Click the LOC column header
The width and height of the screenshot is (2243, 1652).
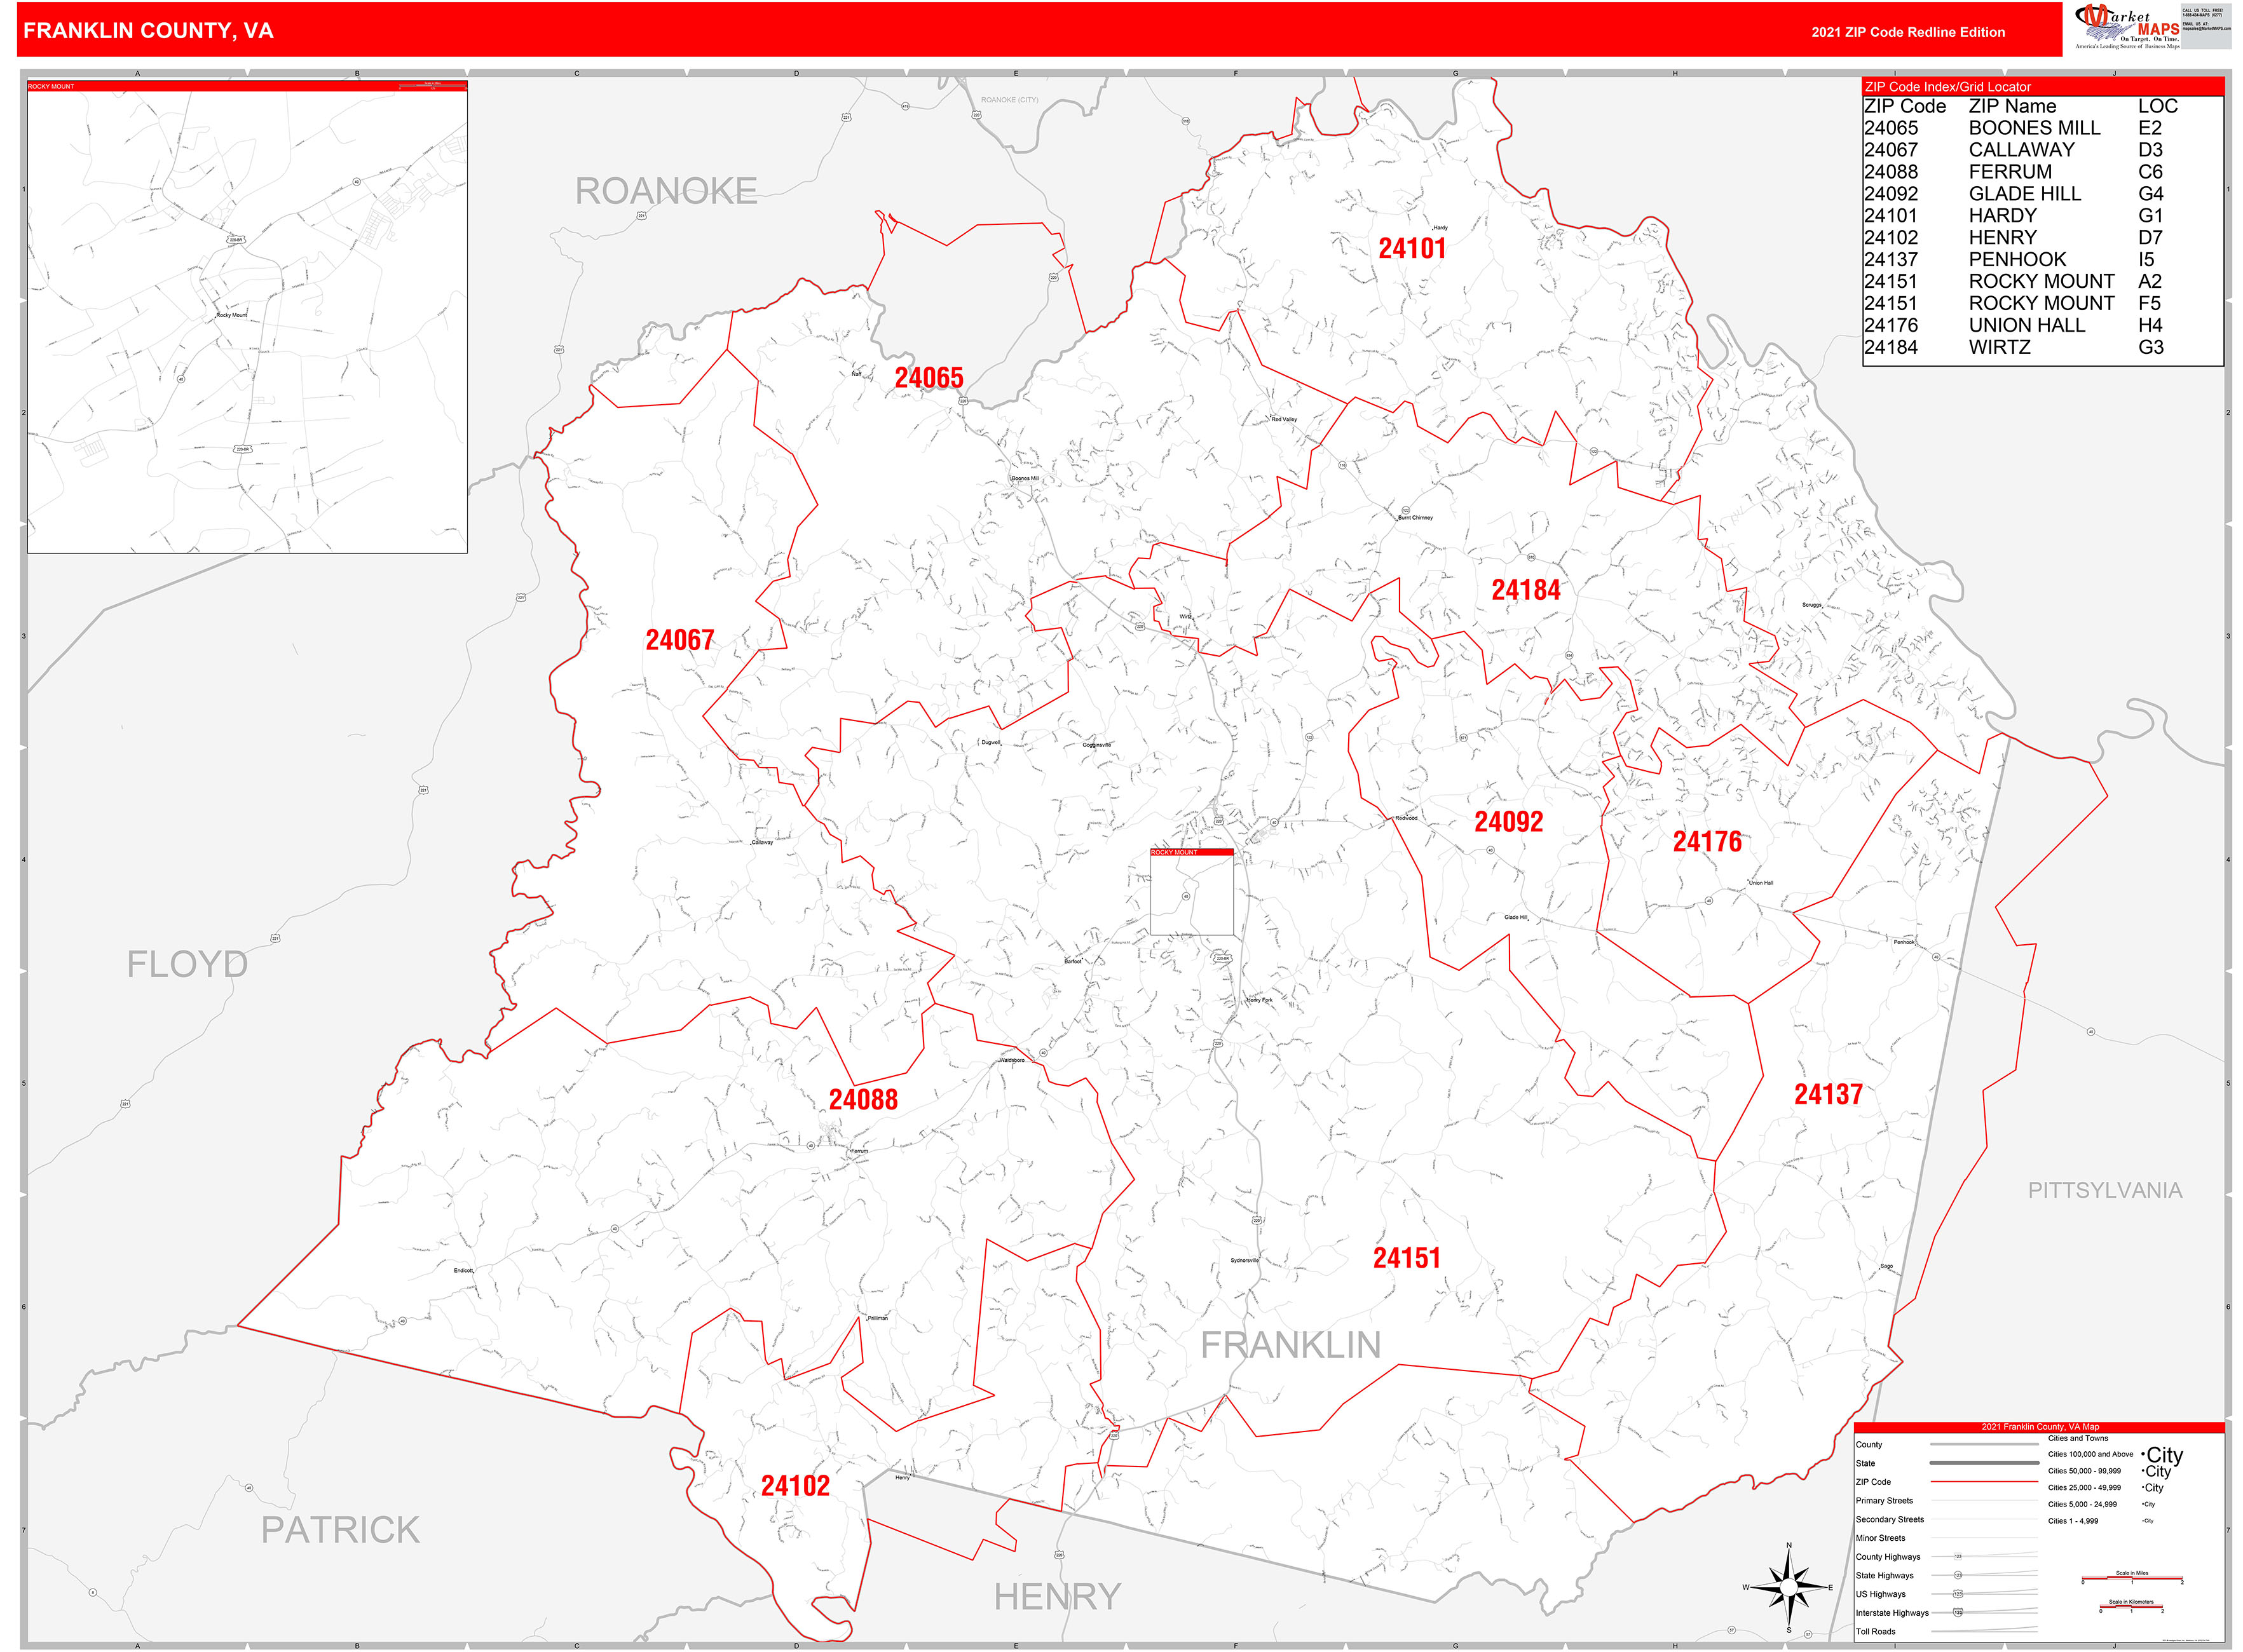(2158, 106)
